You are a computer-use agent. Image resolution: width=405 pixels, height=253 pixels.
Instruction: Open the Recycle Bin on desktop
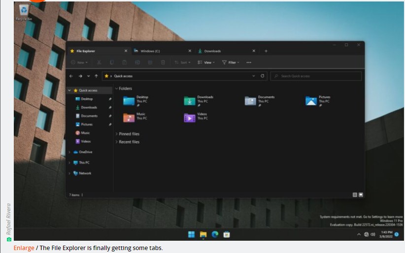(x=24, y=13)
